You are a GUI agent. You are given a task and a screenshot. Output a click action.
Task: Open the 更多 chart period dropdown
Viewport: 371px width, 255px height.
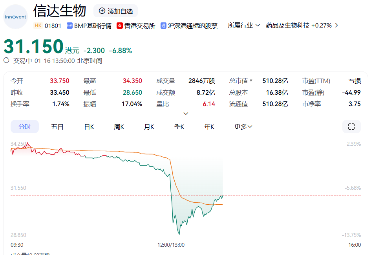tap(243, 127)
